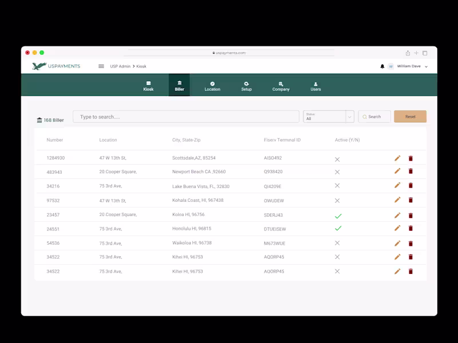Edit the Honolulu biller 24551
The height and width of the screenshot is (343, 458).
pyautogui.click(x=397, y=228)
